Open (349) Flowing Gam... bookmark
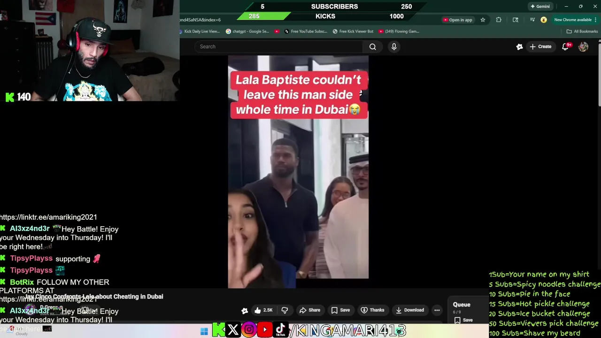The image size is (601, 338). click(399, 31)
